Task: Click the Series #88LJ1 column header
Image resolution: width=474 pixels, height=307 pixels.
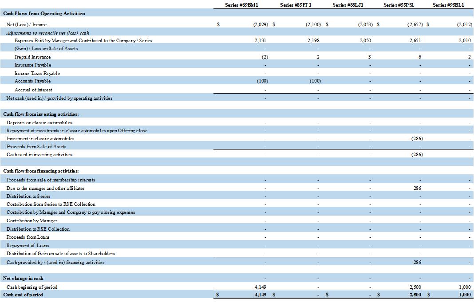Action: coord(348,5)
